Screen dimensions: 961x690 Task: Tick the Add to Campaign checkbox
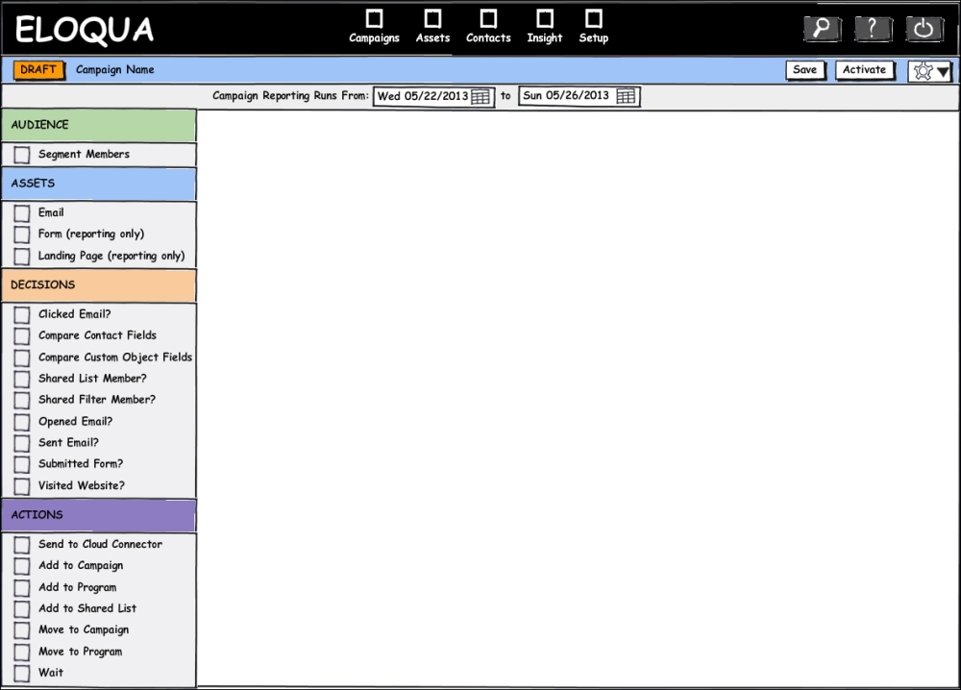click(22, 566)
